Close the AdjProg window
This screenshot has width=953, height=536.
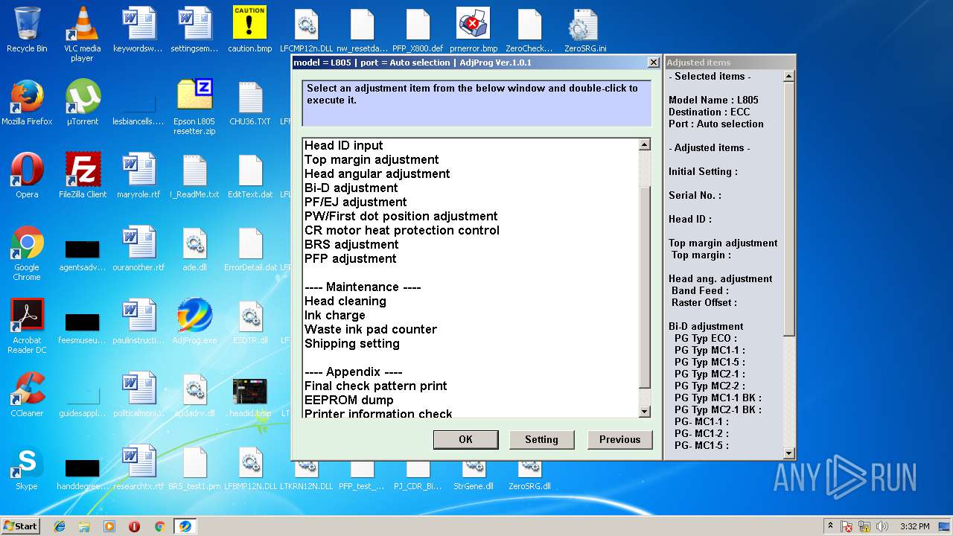point(654,63)
